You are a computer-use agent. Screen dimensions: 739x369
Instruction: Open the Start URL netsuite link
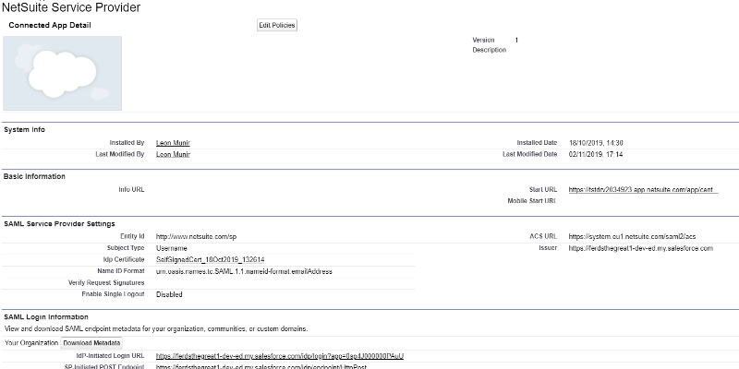click(x=643, y=190)
